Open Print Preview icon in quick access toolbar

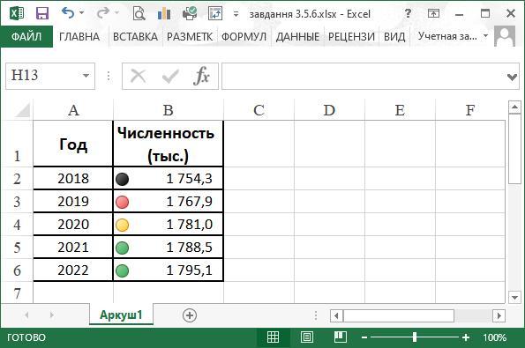coord(139,14)
